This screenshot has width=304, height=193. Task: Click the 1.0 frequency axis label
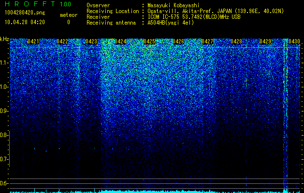(4, 87)
